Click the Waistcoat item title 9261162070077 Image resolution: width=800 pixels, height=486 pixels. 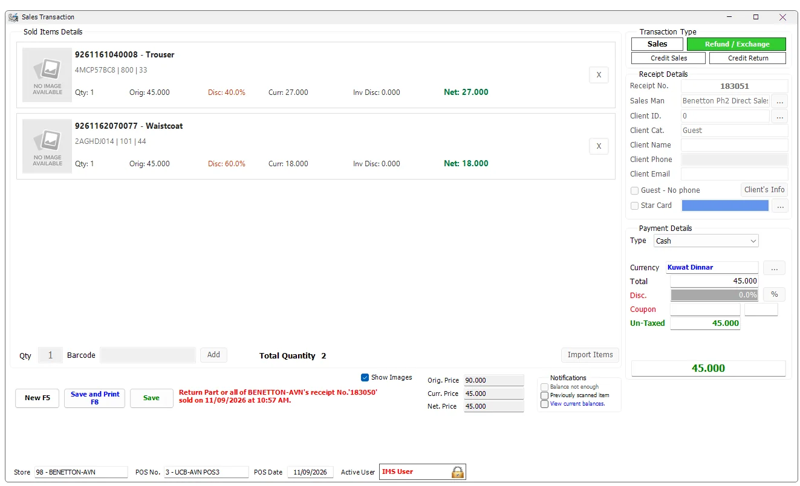coord(129,126)
